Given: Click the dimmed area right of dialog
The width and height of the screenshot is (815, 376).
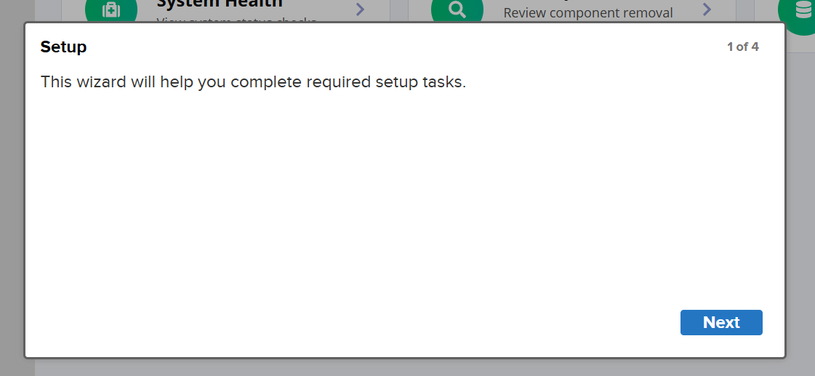Looking at the screenshot, I should pos(800,208).
